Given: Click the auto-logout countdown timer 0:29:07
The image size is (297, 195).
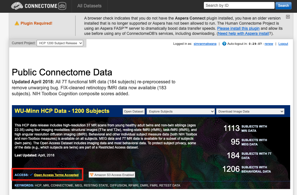Looking at the screenshot, I should [x=255, y=44].
